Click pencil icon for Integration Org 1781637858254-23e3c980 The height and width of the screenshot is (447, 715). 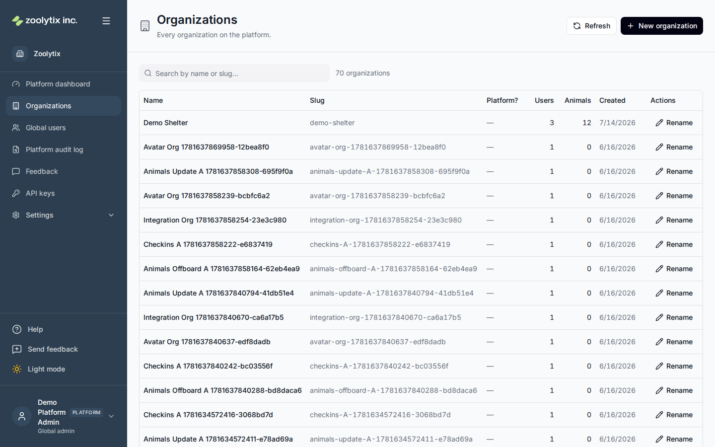point(659,220)
